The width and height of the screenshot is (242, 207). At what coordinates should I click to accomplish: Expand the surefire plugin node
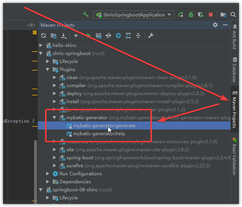[54, 166]
